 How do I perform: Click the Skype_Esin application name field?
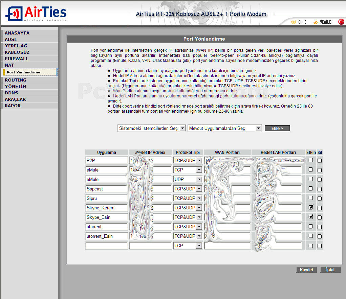click(x=107, y=217)
